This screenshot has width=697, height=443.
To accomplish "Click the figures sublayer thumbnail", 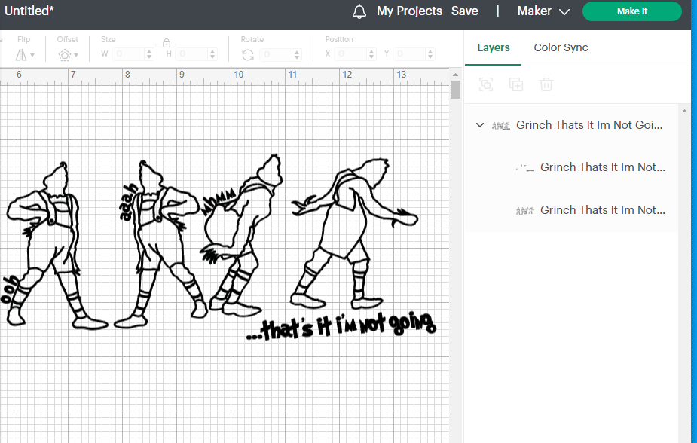I will [525, 211].
